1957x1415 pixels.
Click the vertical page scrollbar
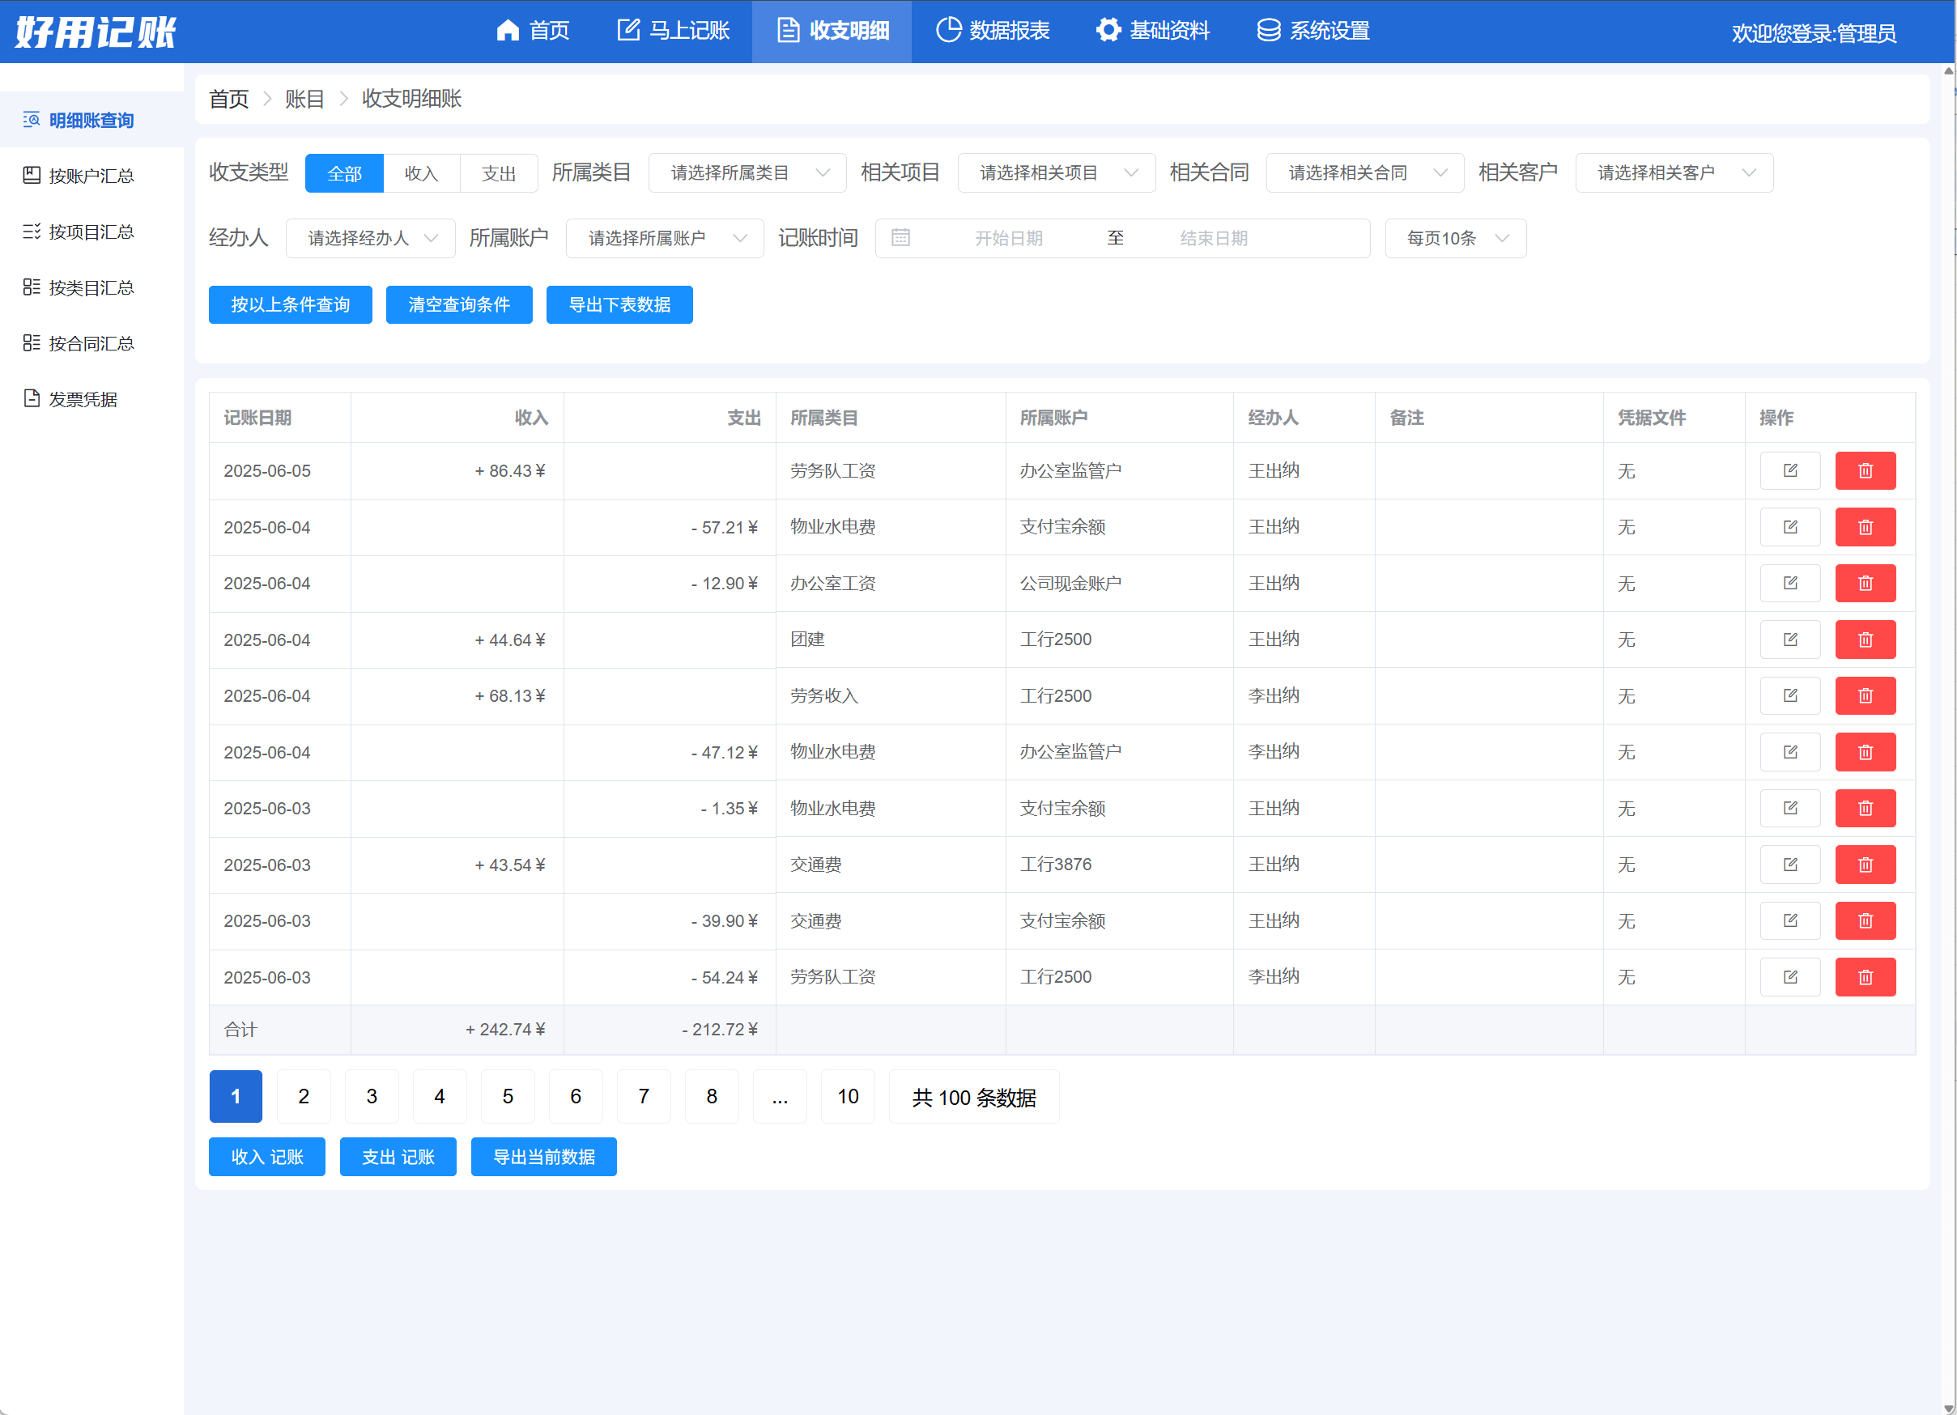click(1948, 738)
